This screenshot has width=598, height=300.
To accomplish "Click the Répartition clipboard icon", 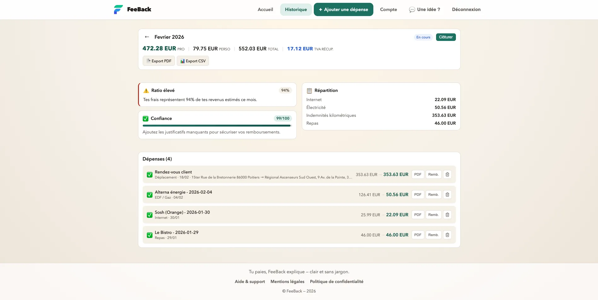I will pos(309,91).
